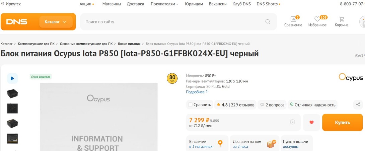
Task: Tick the Сравнить checkbox
Action: click(x=191, y=105)
